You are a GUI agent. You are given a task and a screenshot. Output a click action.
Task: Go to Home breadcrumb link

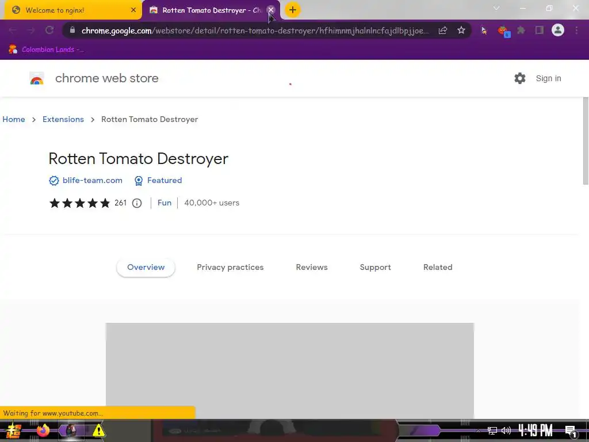pyautogui.click(x=14, y=119)
